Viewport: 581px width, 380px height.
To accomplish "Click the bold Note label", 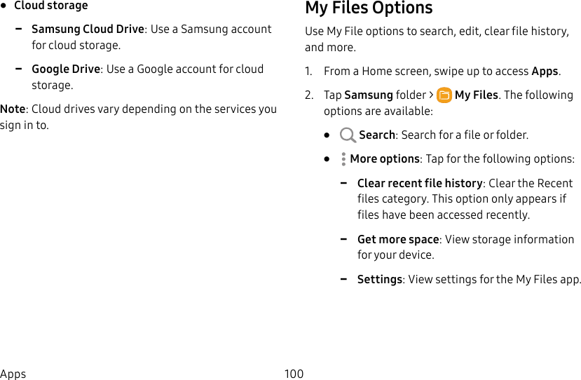I will (x=13, y=109).
